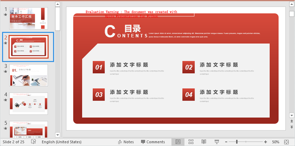This screenshot has height=146, width=295.
Task: Click 添加文字标题 heading beside 04
Action: point(219,92)
